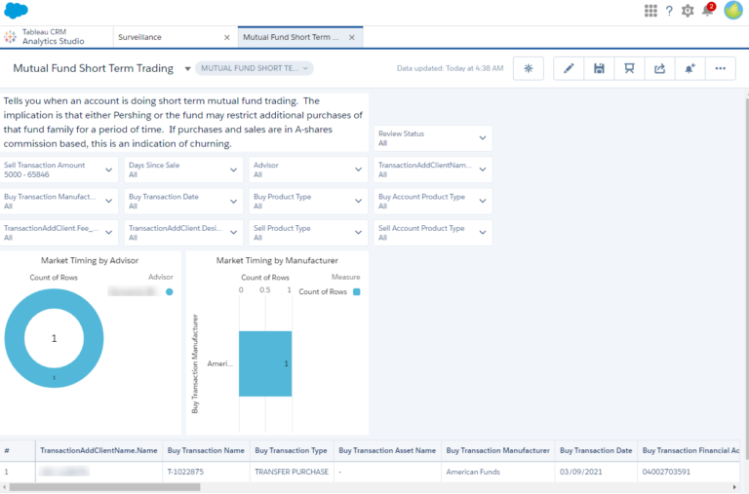
Task: Click the scrollbar right arrow
Action: click(x=734, y=487)
